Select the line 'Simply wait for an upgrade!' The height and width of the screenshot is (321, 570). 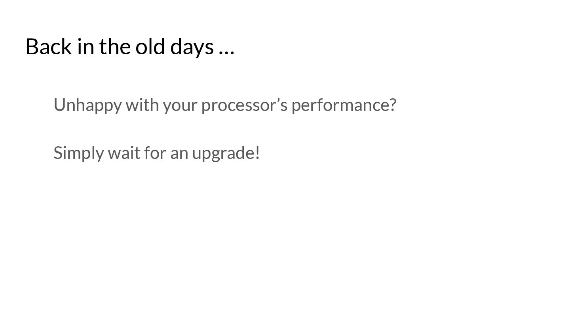point(157,153)
